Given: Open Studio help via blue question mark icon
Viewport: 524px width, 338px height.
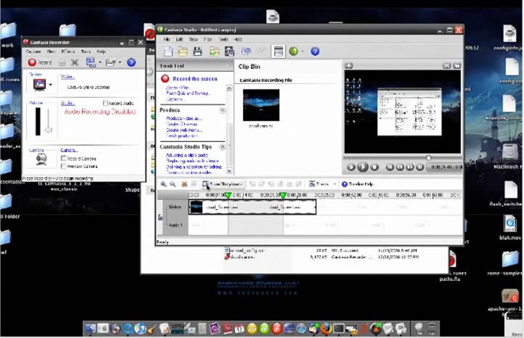Looking at the screenshot, I should pyautogui.click(x=314, y=51).
